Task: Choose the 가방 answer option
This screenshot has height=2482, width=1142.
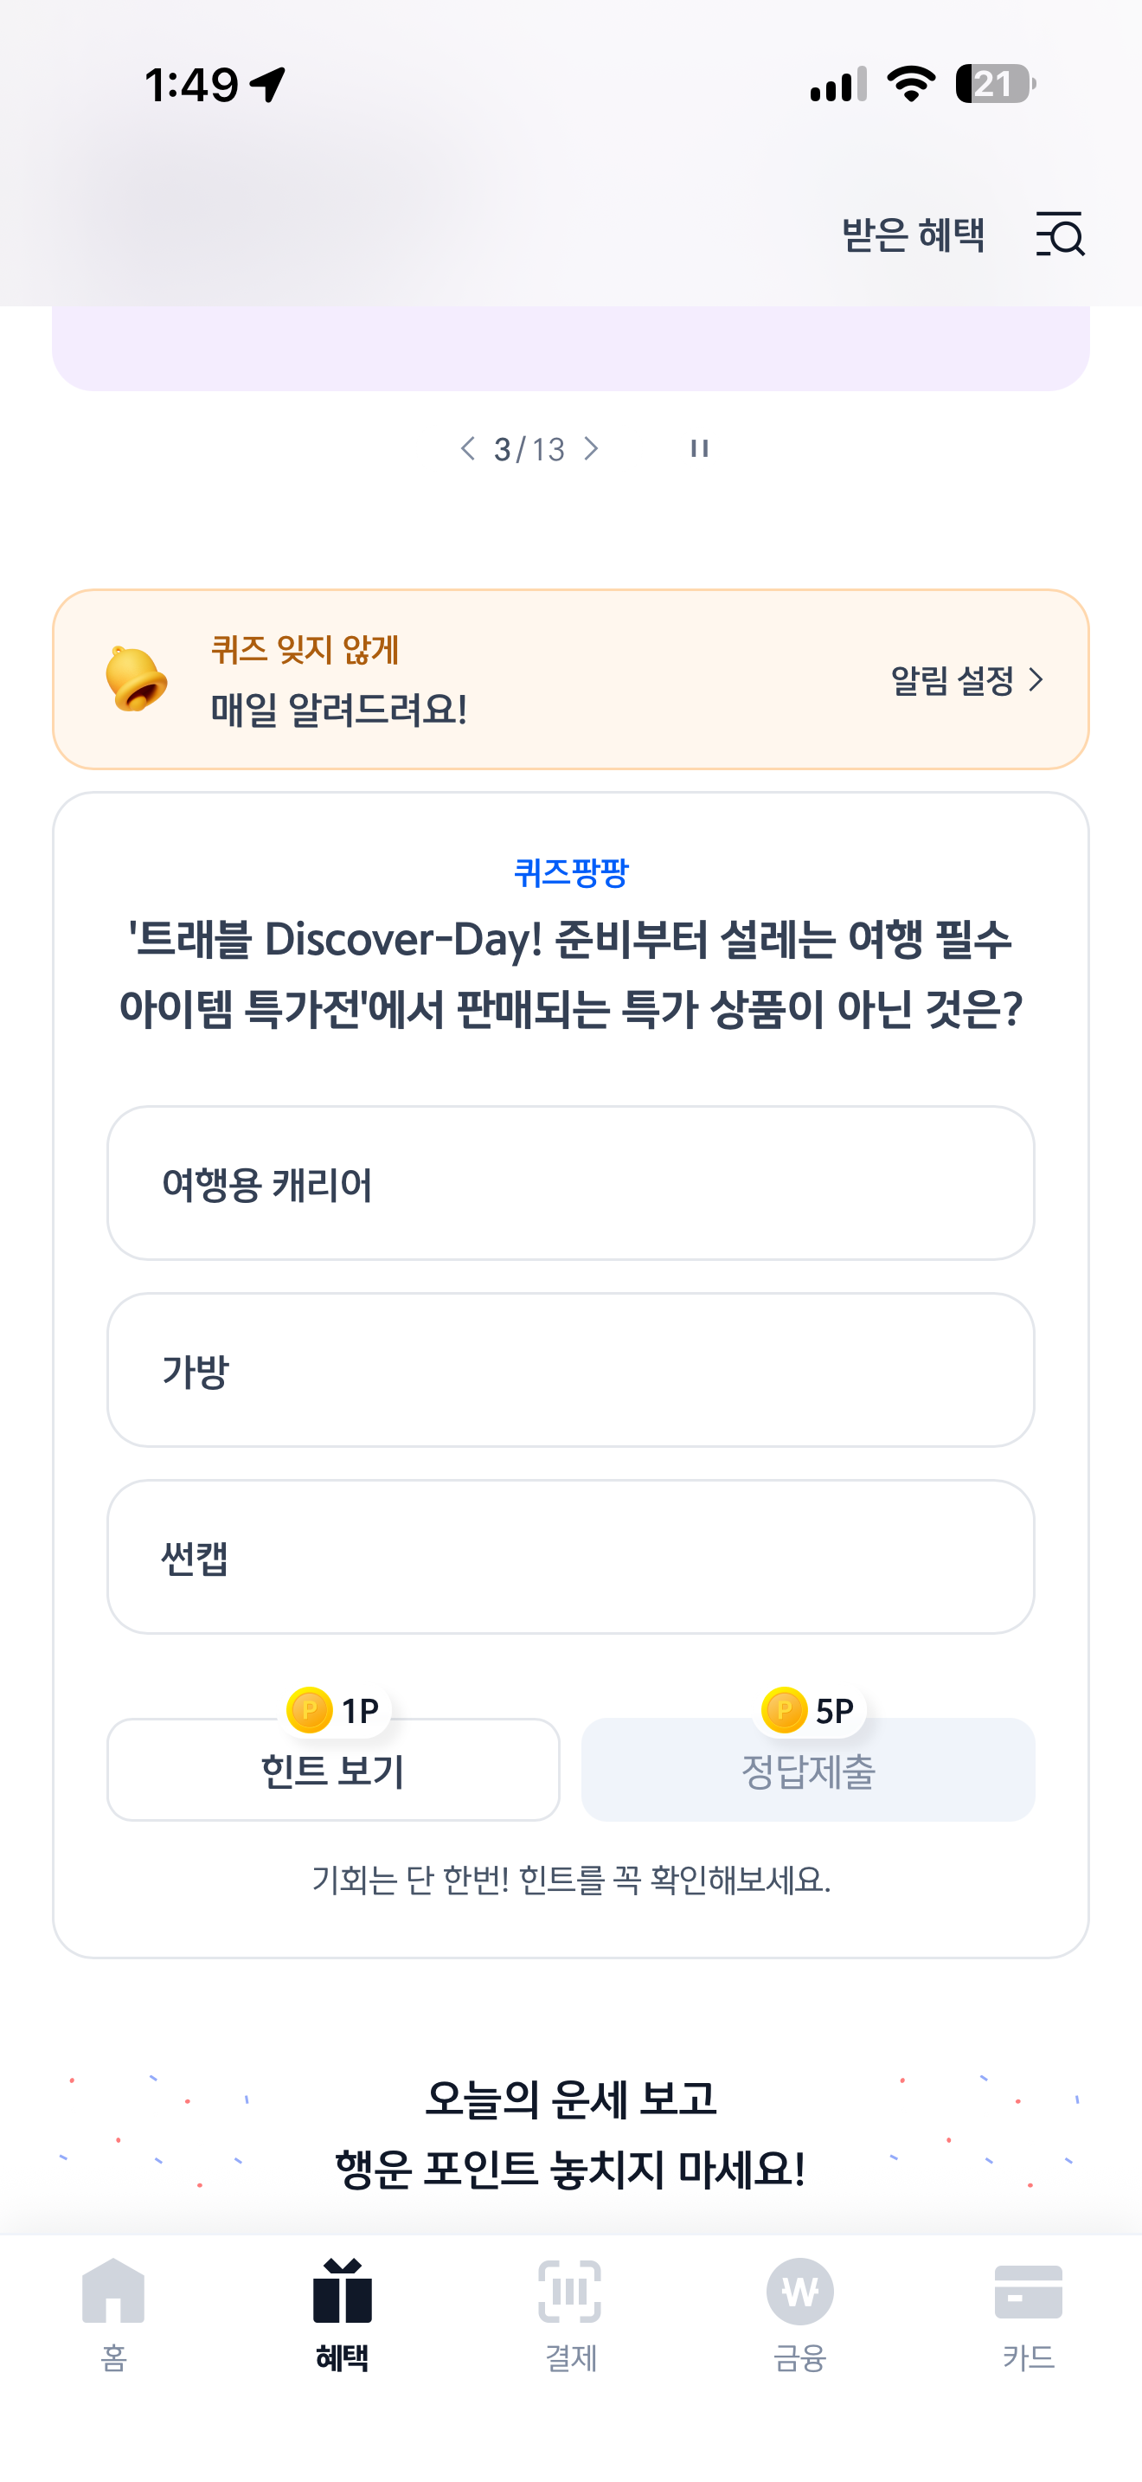Action: tap(570, 1370)
